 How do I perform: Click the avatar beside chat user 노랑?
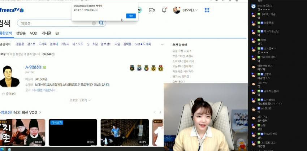pos(254,126)
